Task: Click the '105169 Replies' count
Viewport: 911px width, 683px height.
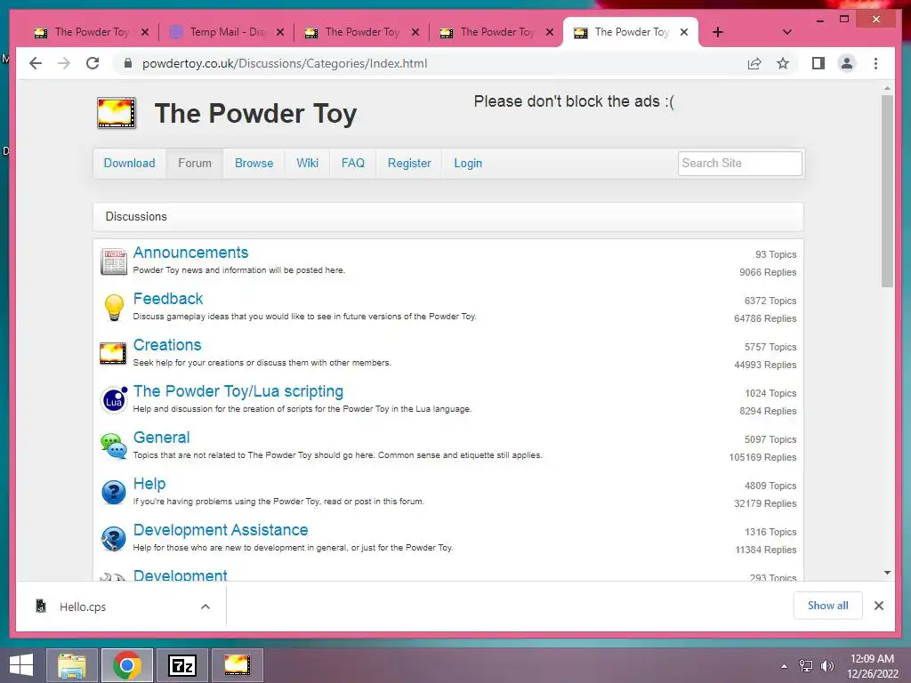Action: [762, 457]
